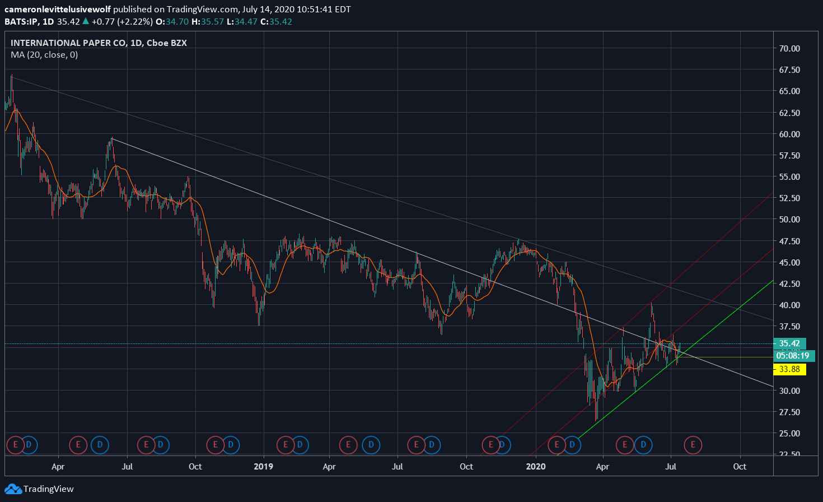Click the TradingView wordmark beside the logo
This screenshot has height=502, width=823.
click(x=49, y=489)
